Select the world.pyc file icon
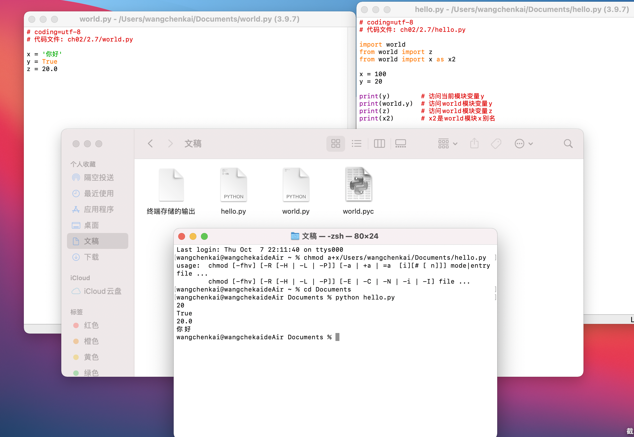This screenshot has height=437, width=634. (x=358, y=185)
